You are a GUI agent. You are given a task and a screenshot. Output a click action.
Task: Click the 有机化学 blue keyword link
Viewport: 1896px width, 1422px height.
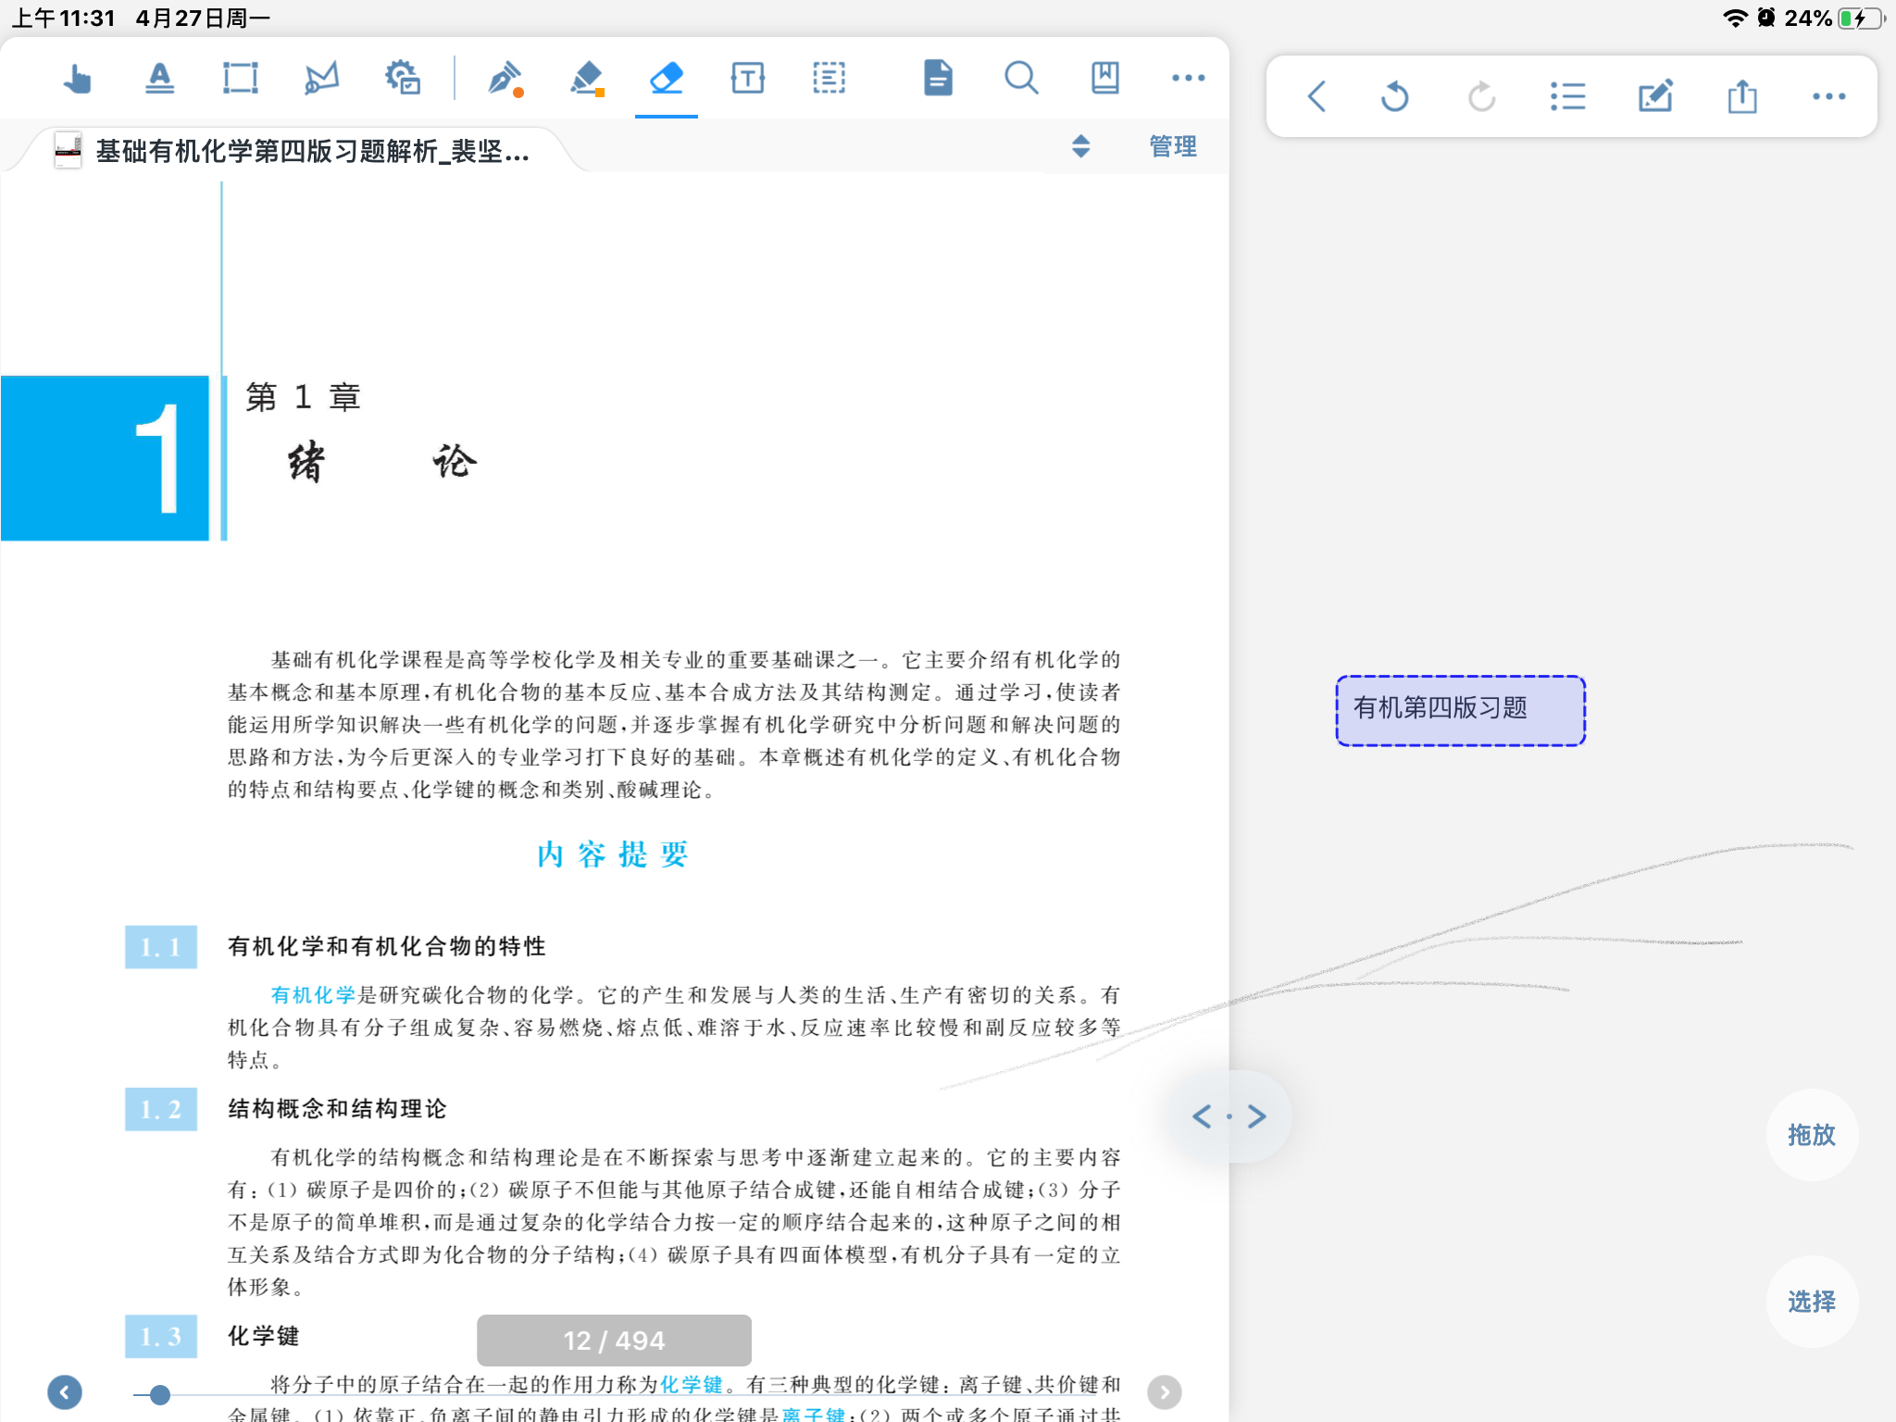point(313,995)
